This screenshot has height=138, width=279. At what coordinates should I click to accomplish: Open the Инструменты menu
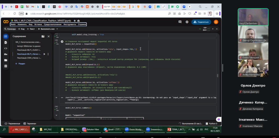point(70,25)
